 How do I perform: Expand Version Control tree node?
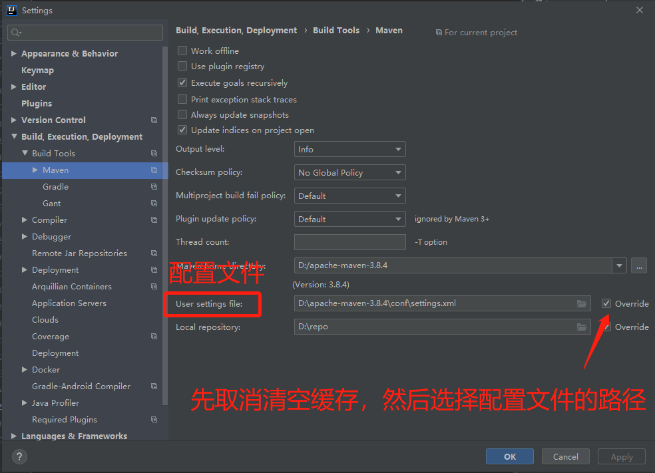[14, 120]
